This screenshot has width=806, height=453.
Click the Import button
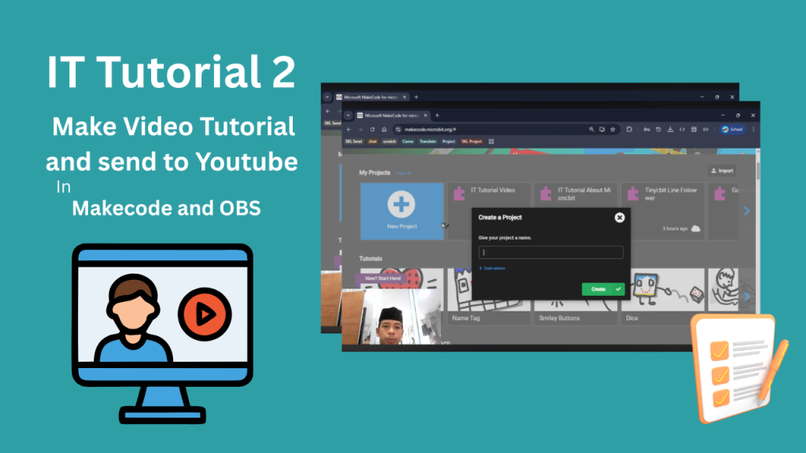(723, 171)
